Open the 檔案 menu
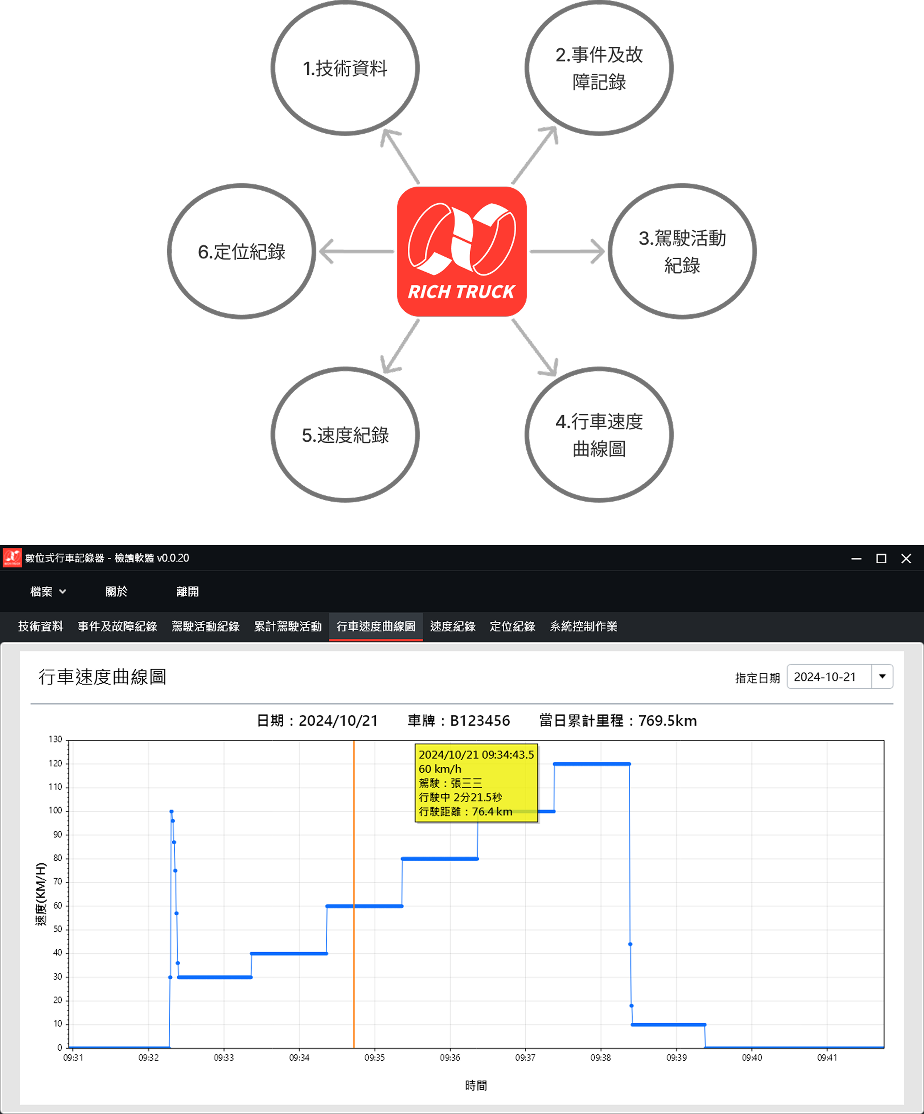 (42, 591)
